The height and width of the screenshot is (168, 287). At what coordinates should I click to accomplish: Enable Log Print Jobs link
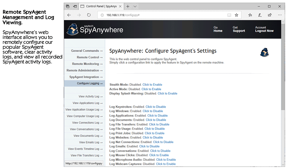pos(155,133)
